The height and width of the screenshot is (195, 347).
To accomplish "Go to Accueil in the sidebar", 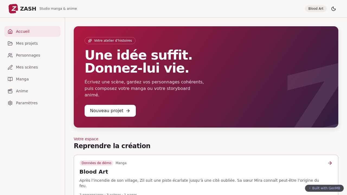I will click(32, 31).
